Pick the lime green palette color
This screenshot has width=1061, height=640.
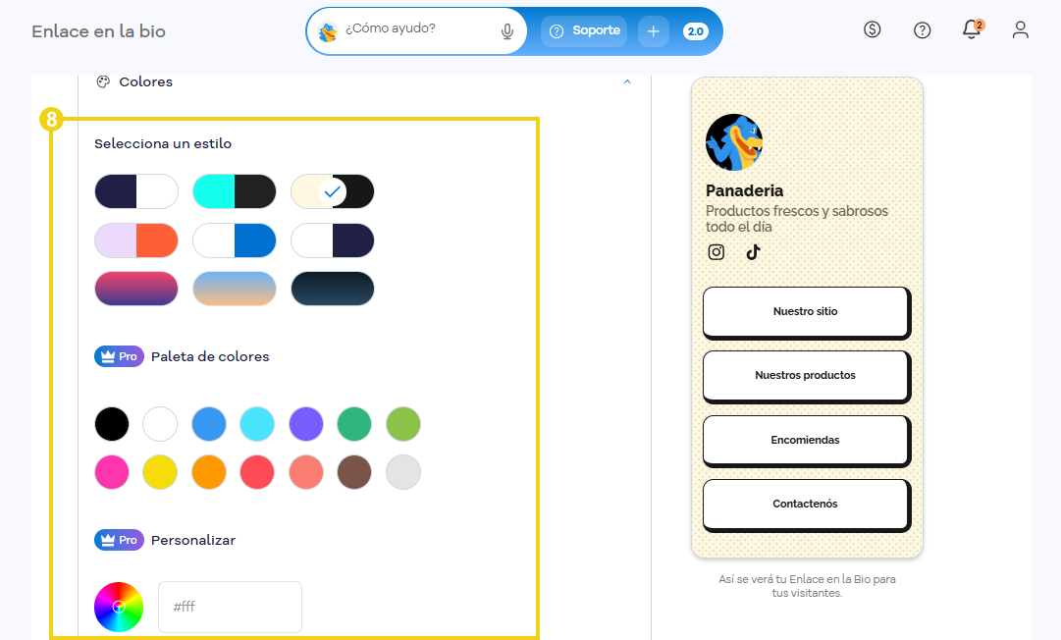(403, 424)
